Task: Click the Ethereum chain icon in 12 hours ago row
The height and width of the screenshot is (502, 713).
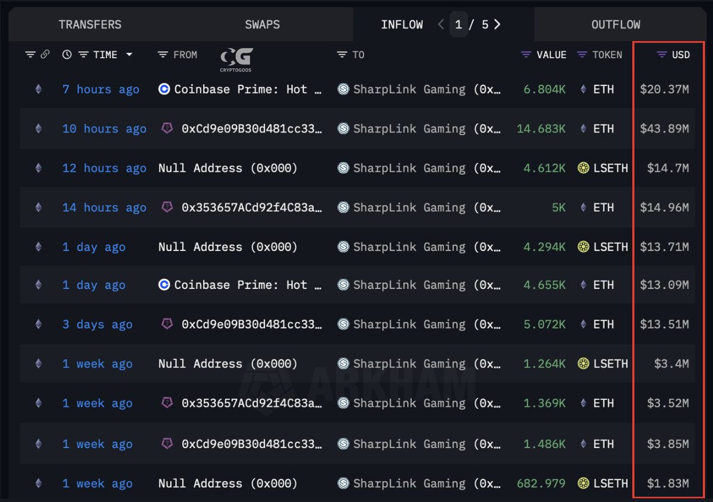Action: click(x=39, y=168)
